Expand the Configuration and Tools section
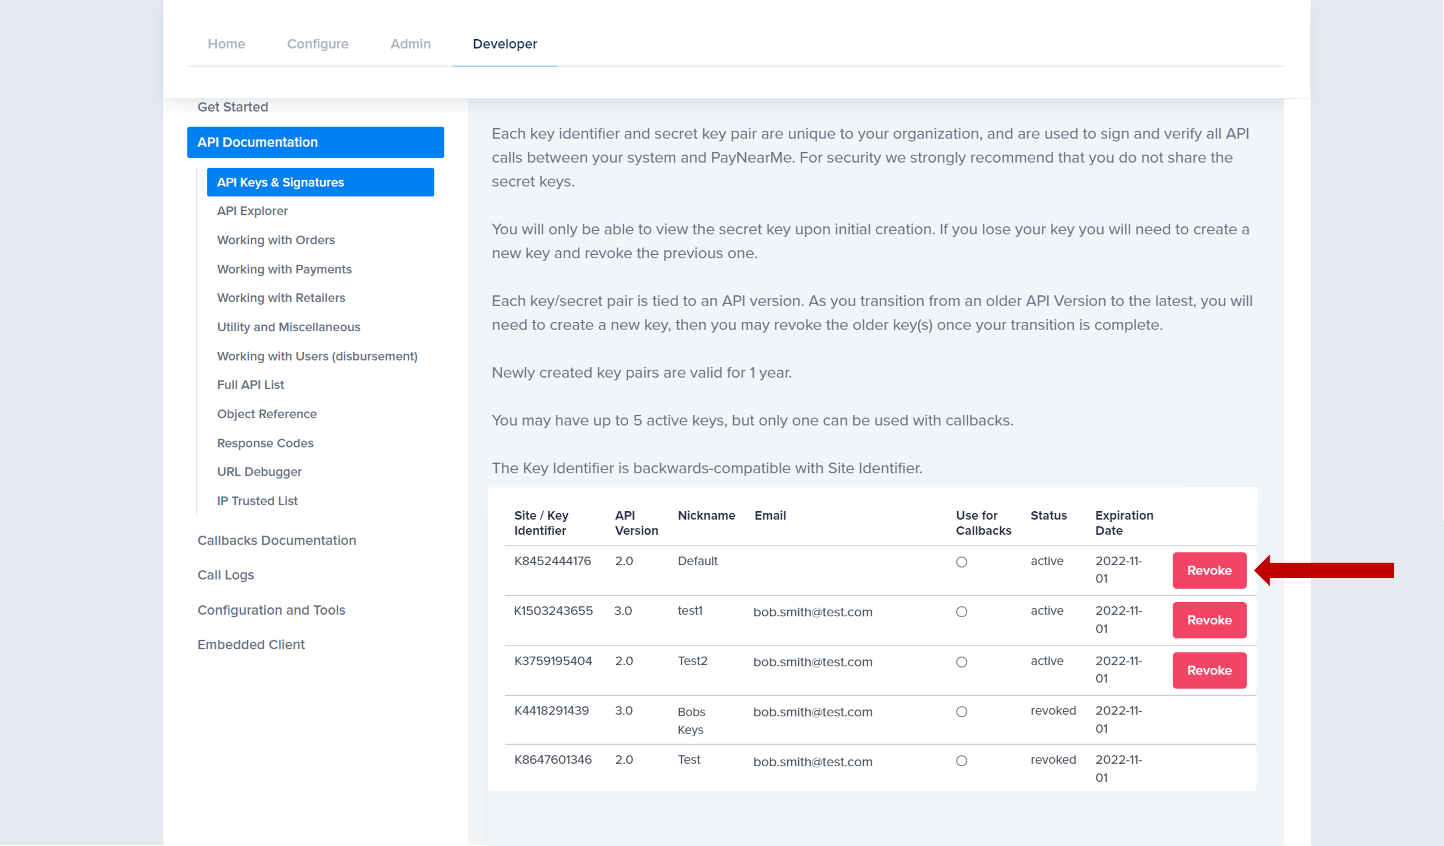The width and height of the screenshot is (1444, 846). pos(272,610)
